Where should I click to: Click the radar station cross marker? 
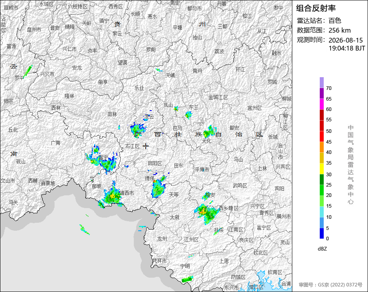tap(146, 146)
